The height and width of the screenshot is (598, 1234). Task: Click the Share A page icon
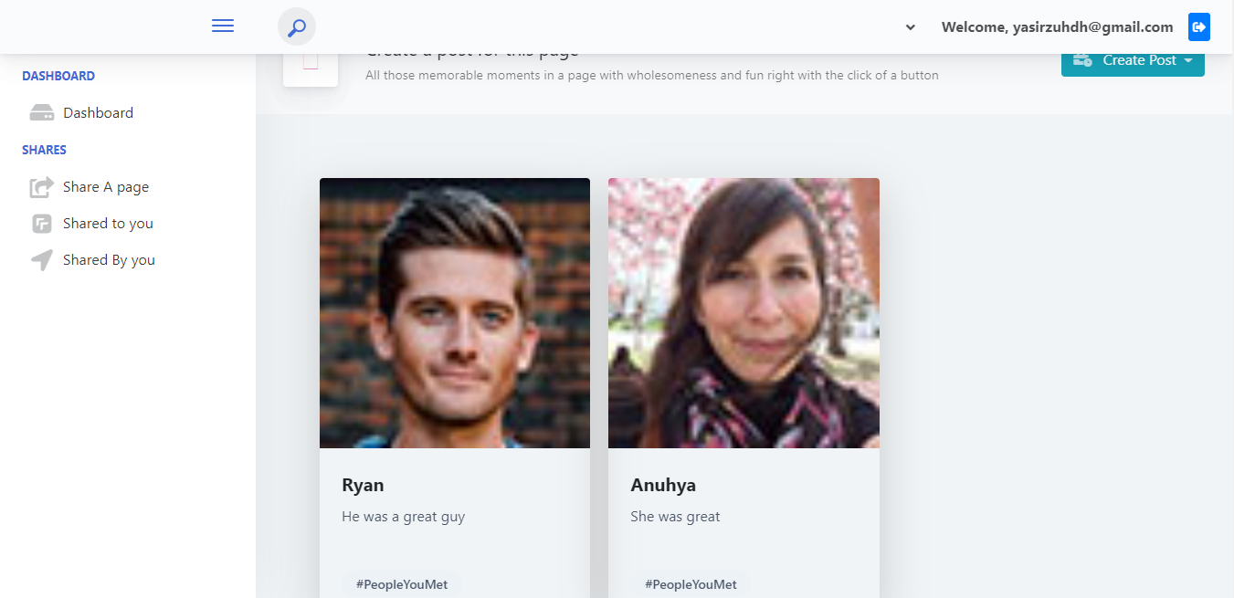point(42,187)
